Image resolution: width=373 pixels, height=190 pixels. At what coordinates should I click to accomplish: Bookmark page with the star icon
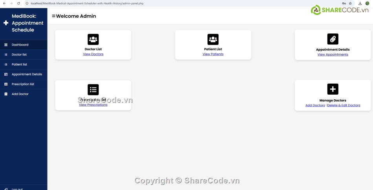click(x=350, y=3)
